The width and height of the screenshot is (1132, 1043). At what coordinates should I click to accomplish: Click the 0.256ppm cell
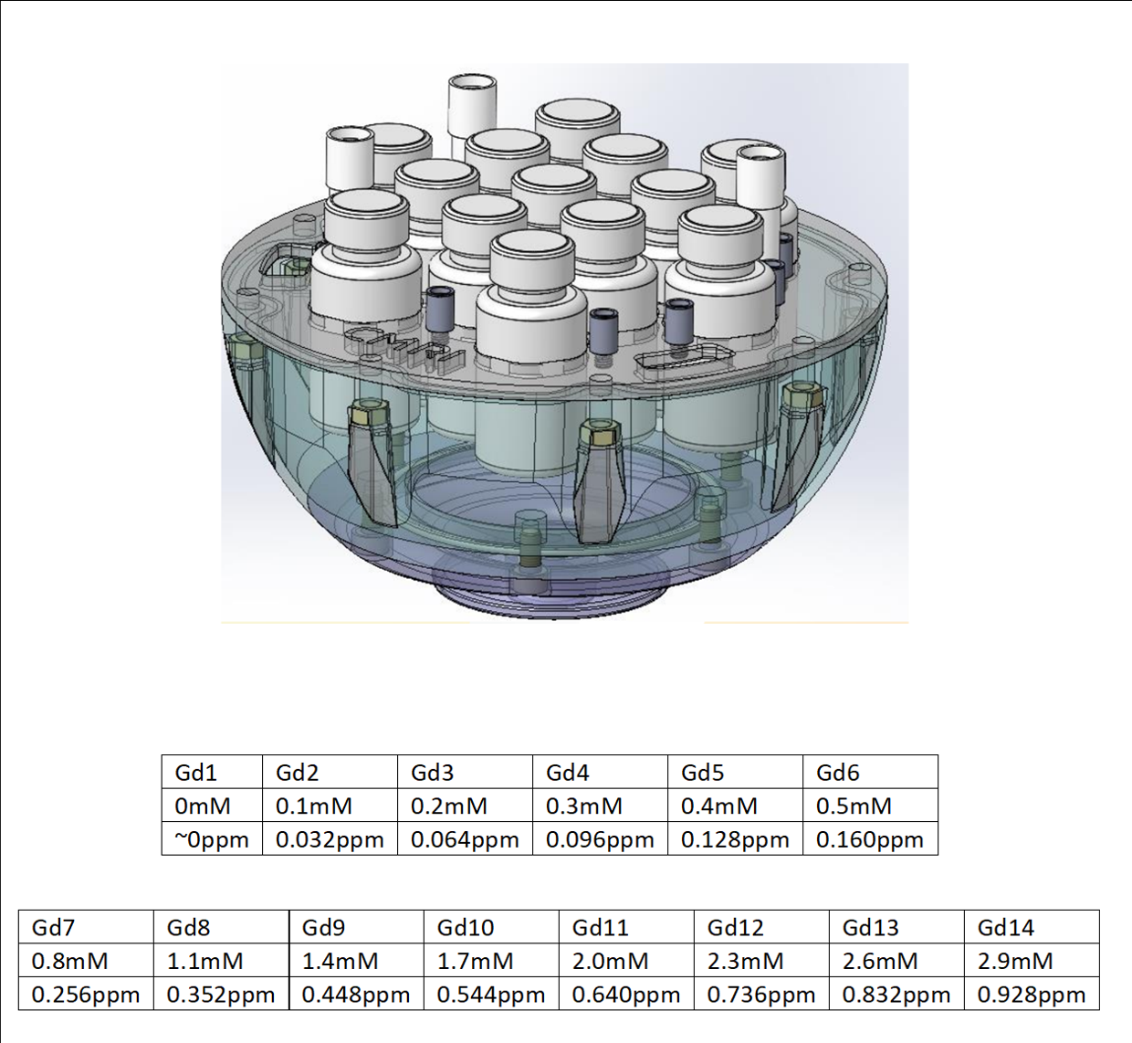pyautogui.click(x=86, y=995)
